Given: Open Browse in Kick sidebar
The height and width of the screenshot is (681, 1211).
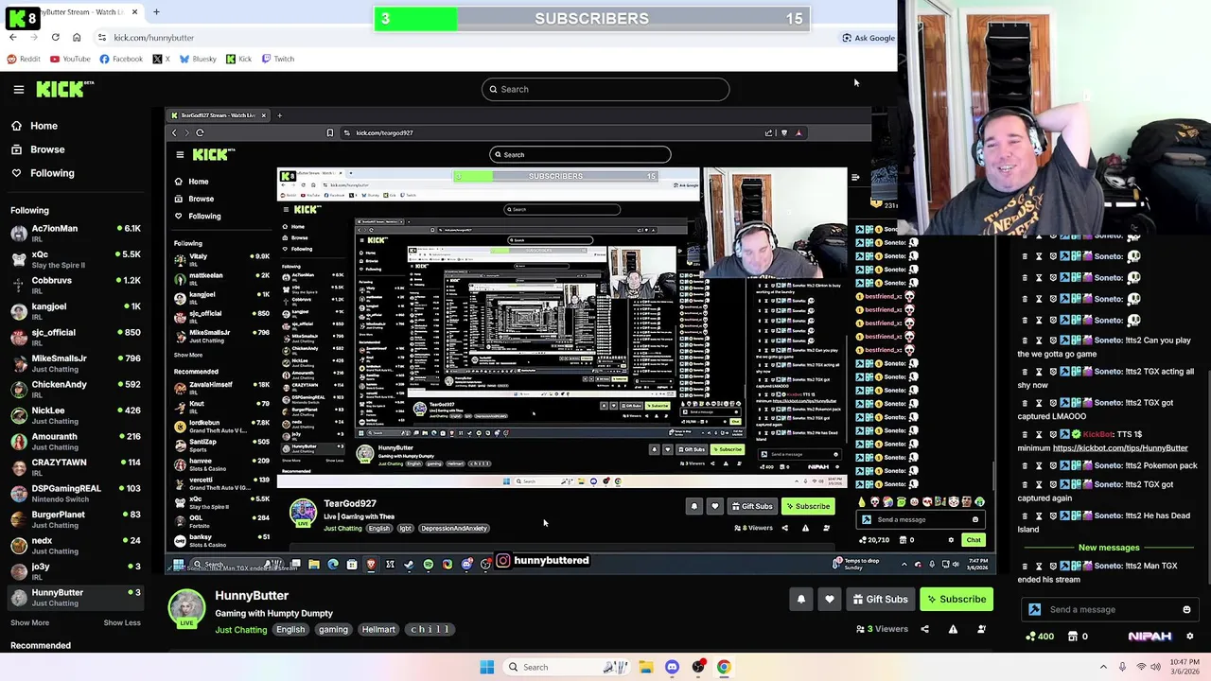Looking at the screenshot, I should pyautogui.click(x=38, y=149).
